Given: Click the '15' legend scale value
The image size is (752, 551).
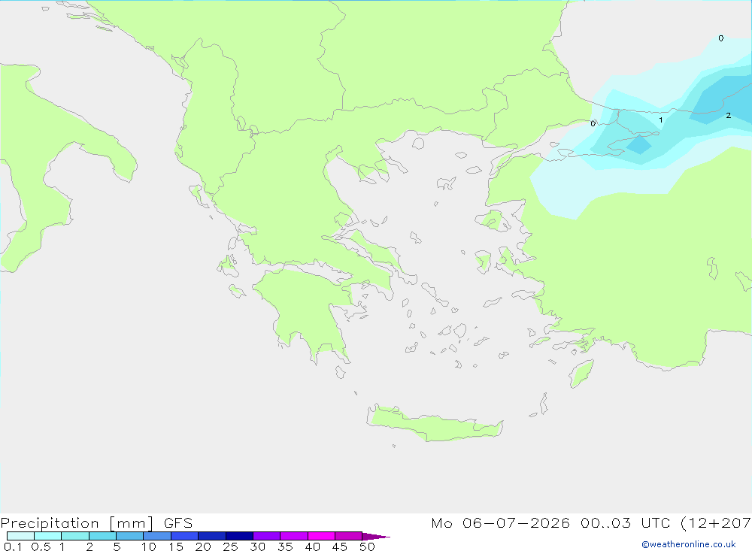Looking at the screenshot, I should pos(176,546).
